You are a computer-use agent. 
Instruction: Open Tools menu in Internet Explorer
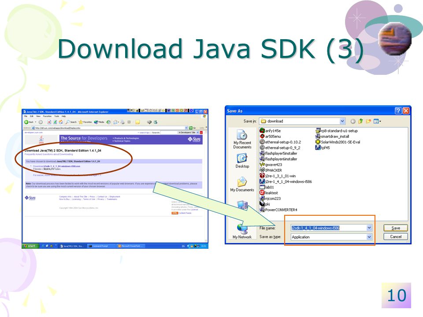pos(57,116)
